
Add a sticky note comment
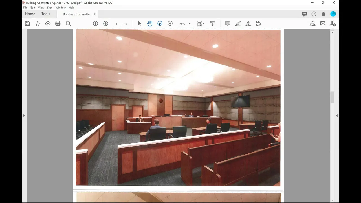[x=228, y=24]
